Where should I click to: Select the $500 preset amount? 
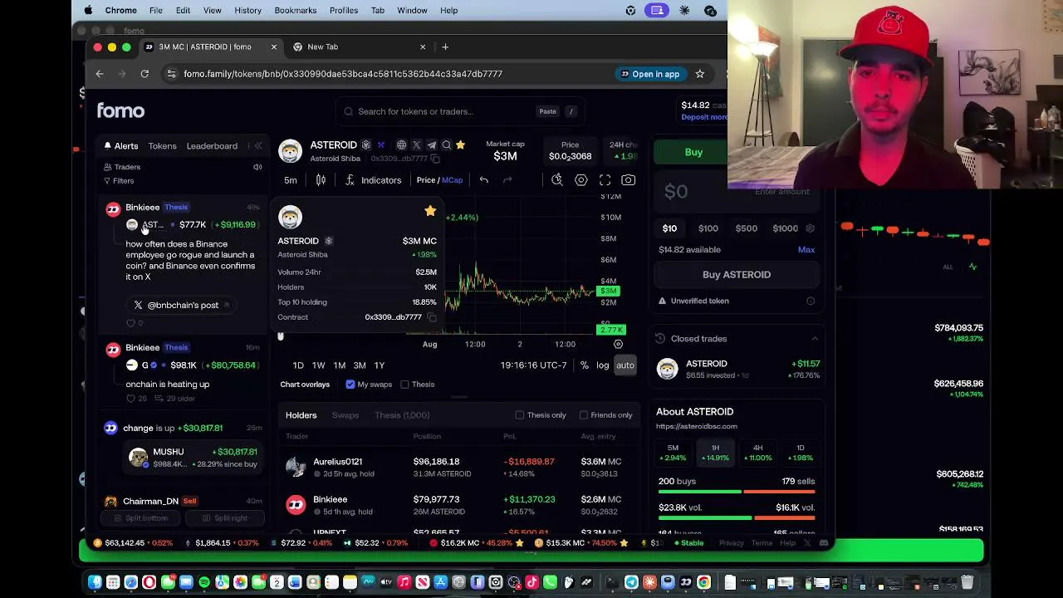747,228
